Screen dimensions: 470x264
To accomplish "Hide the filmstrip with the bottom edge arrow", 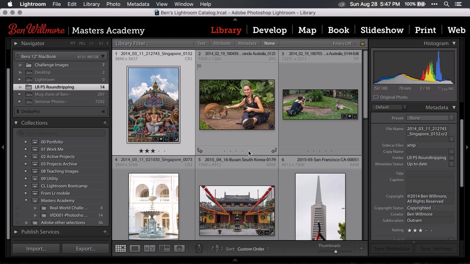I will pyautogui.click(x=235, y=260).
